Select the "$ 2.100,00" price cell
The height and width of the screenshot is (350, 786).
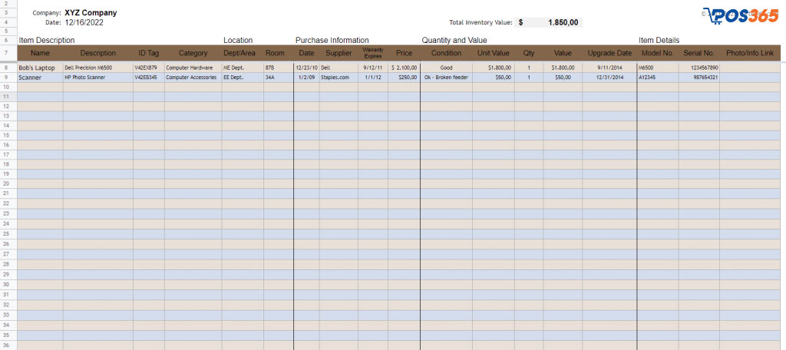(404, 68)
